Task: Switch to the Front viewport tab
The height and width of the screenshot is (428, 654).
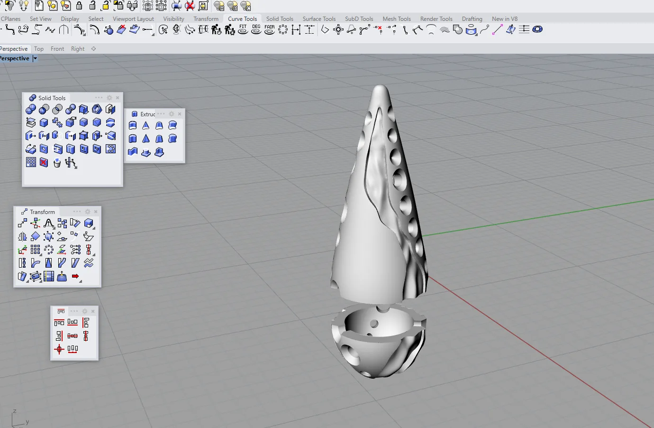Action: tap(57, 49)
